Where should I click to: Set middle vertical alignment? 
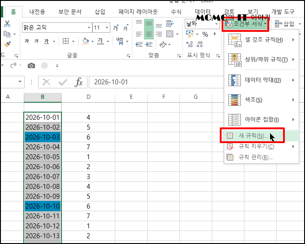[149, 23]
